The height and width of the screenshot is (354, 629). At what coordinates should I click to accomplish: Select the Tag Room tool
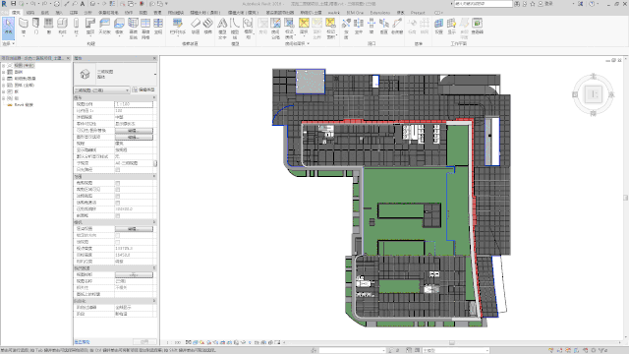click(289, 29)
